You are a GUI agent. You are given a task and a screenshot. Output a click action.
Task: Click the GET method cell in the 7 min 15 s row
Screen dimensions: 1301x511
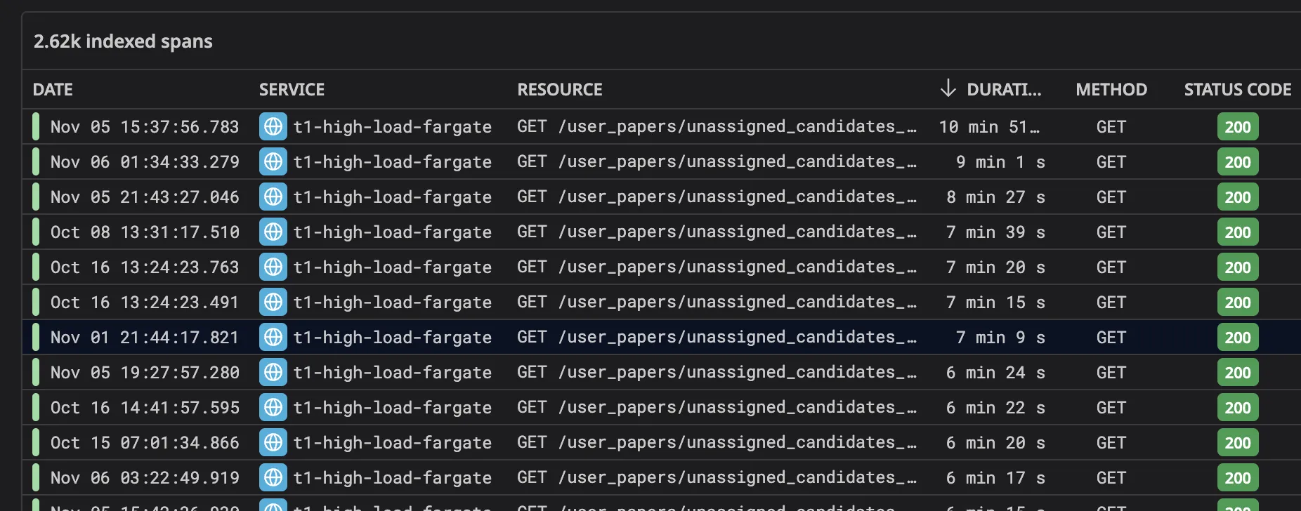pyautogui.click(x=1111, y=303)
